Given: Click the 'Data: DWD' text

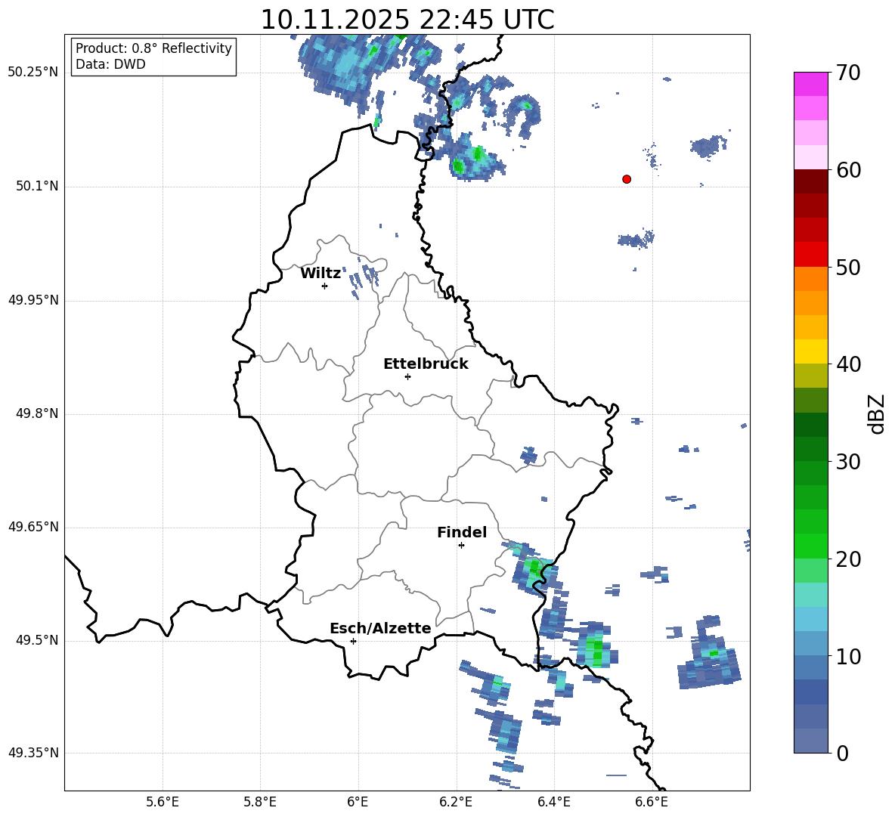Looking at the screenshot, I should click(x=110, y=64).
